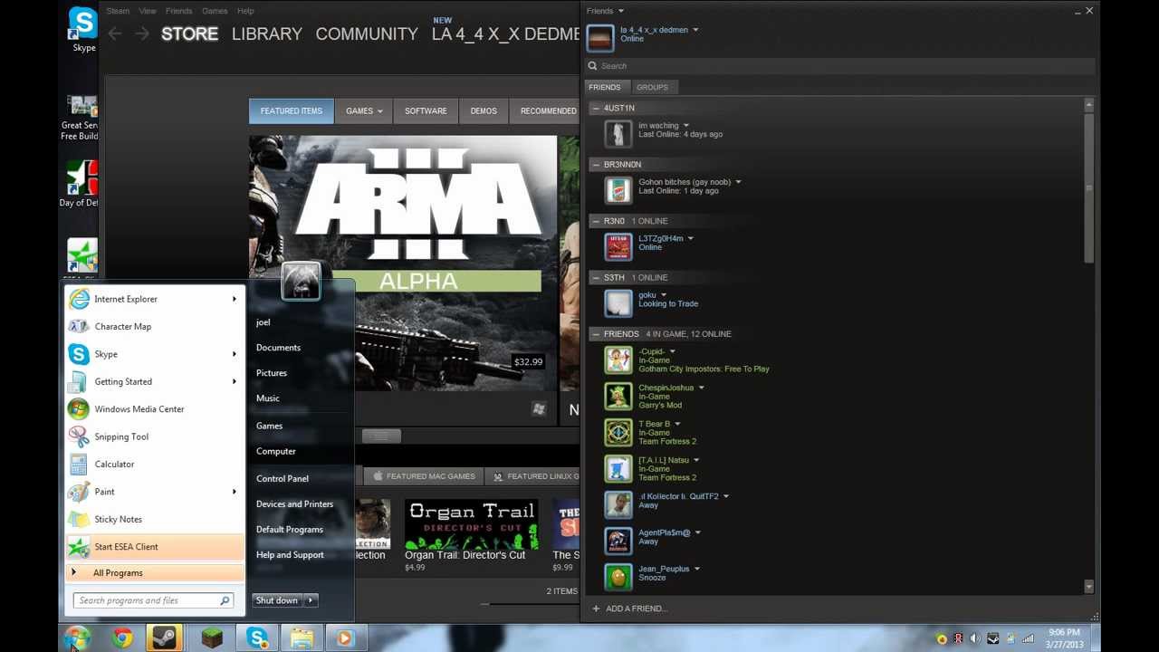Open the SOFTWARE store tab
The image size is (1159, 652).
[x=426, y=111]
